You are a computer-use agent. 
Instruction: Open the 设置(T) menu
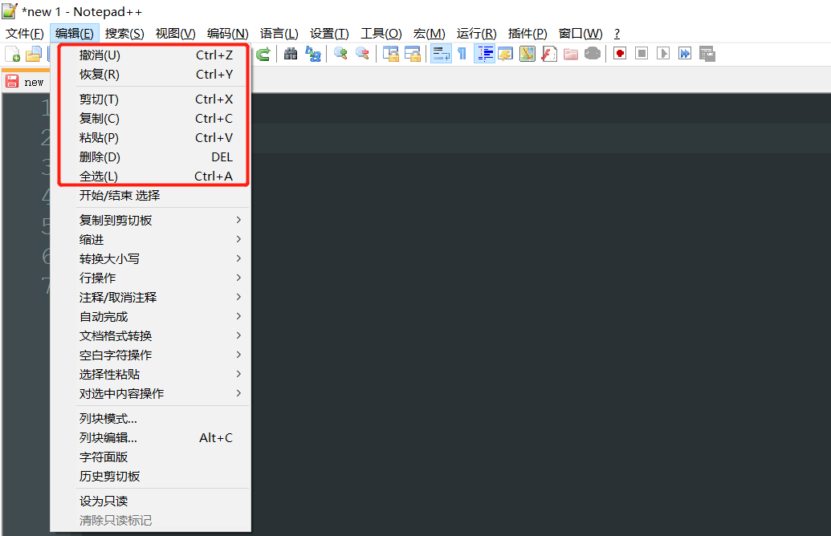coord(330,34)
